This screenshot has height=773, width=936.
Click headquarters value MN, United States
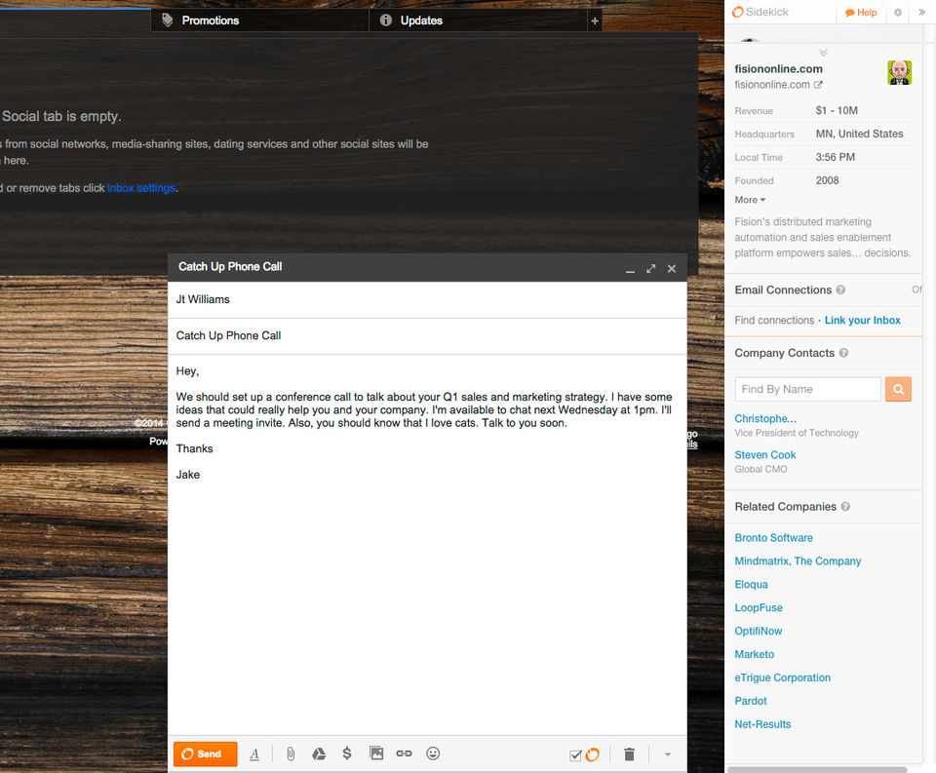[x=859, y=134]
